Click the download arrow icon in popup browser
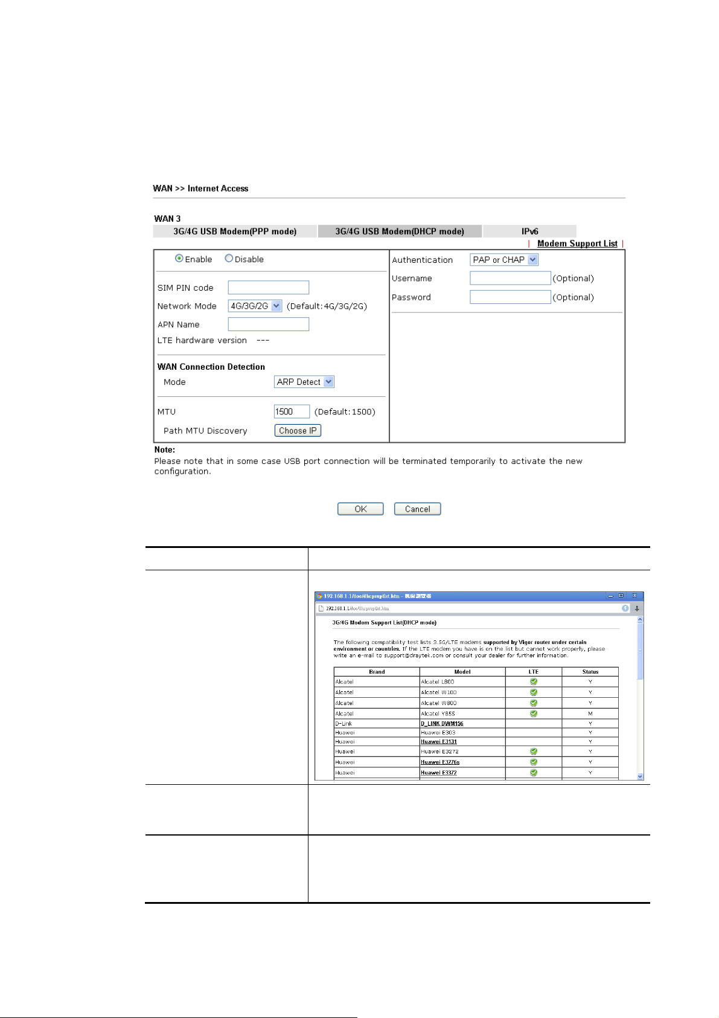719x1018 pixels. click(x=636, y=608)
